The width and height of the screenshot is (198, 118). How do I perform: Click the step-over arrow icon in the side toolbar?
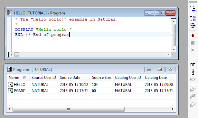(x=193, y=8)
